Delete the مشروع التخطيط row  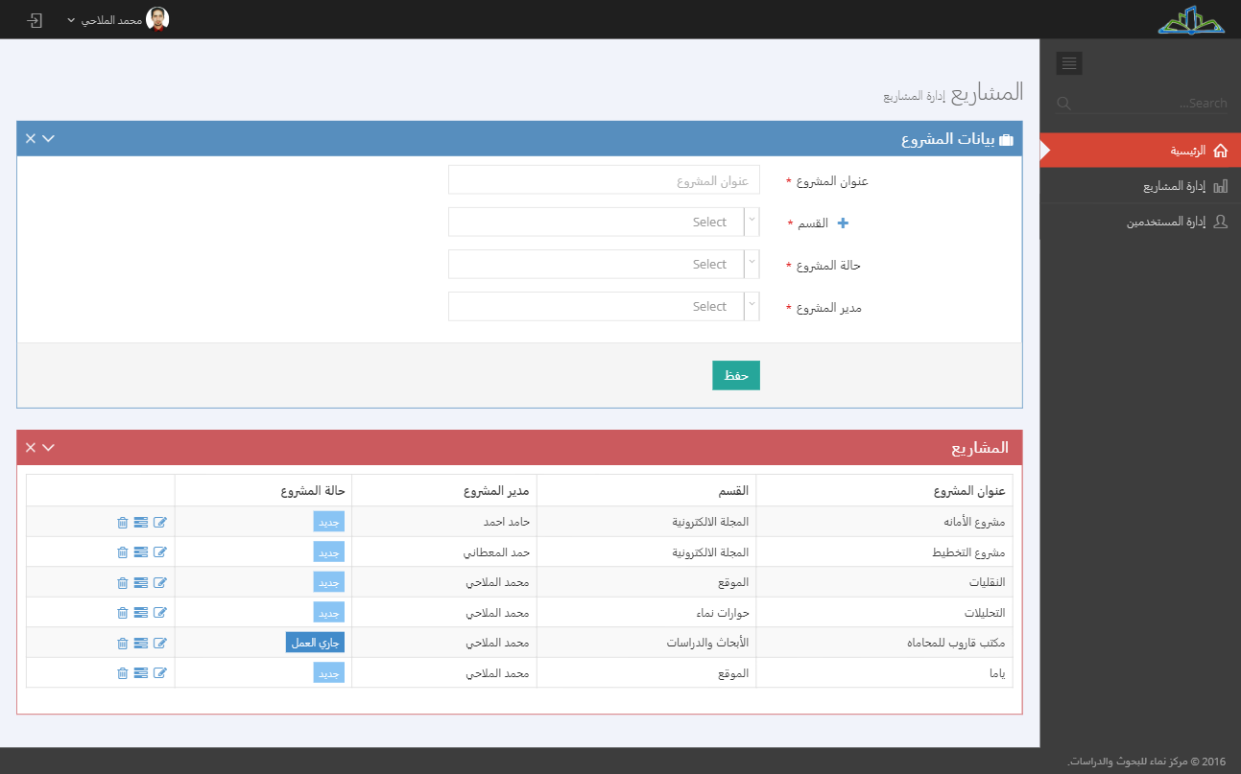pyautogui.click(x=122, y=552)
